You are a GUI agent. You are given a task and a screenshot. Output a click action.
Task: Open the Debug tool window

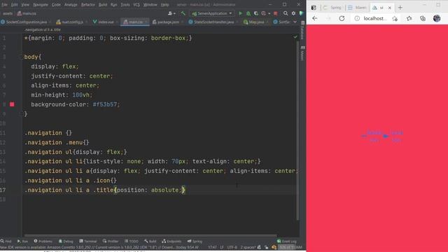coord(66,241)
